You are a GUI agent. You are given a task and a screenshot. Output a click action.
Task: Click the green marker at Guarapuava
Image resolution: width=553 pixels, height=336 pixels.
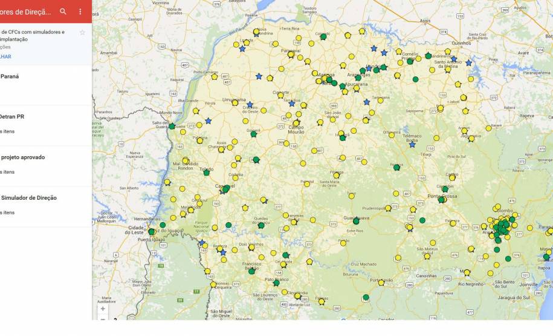(356, 221)
